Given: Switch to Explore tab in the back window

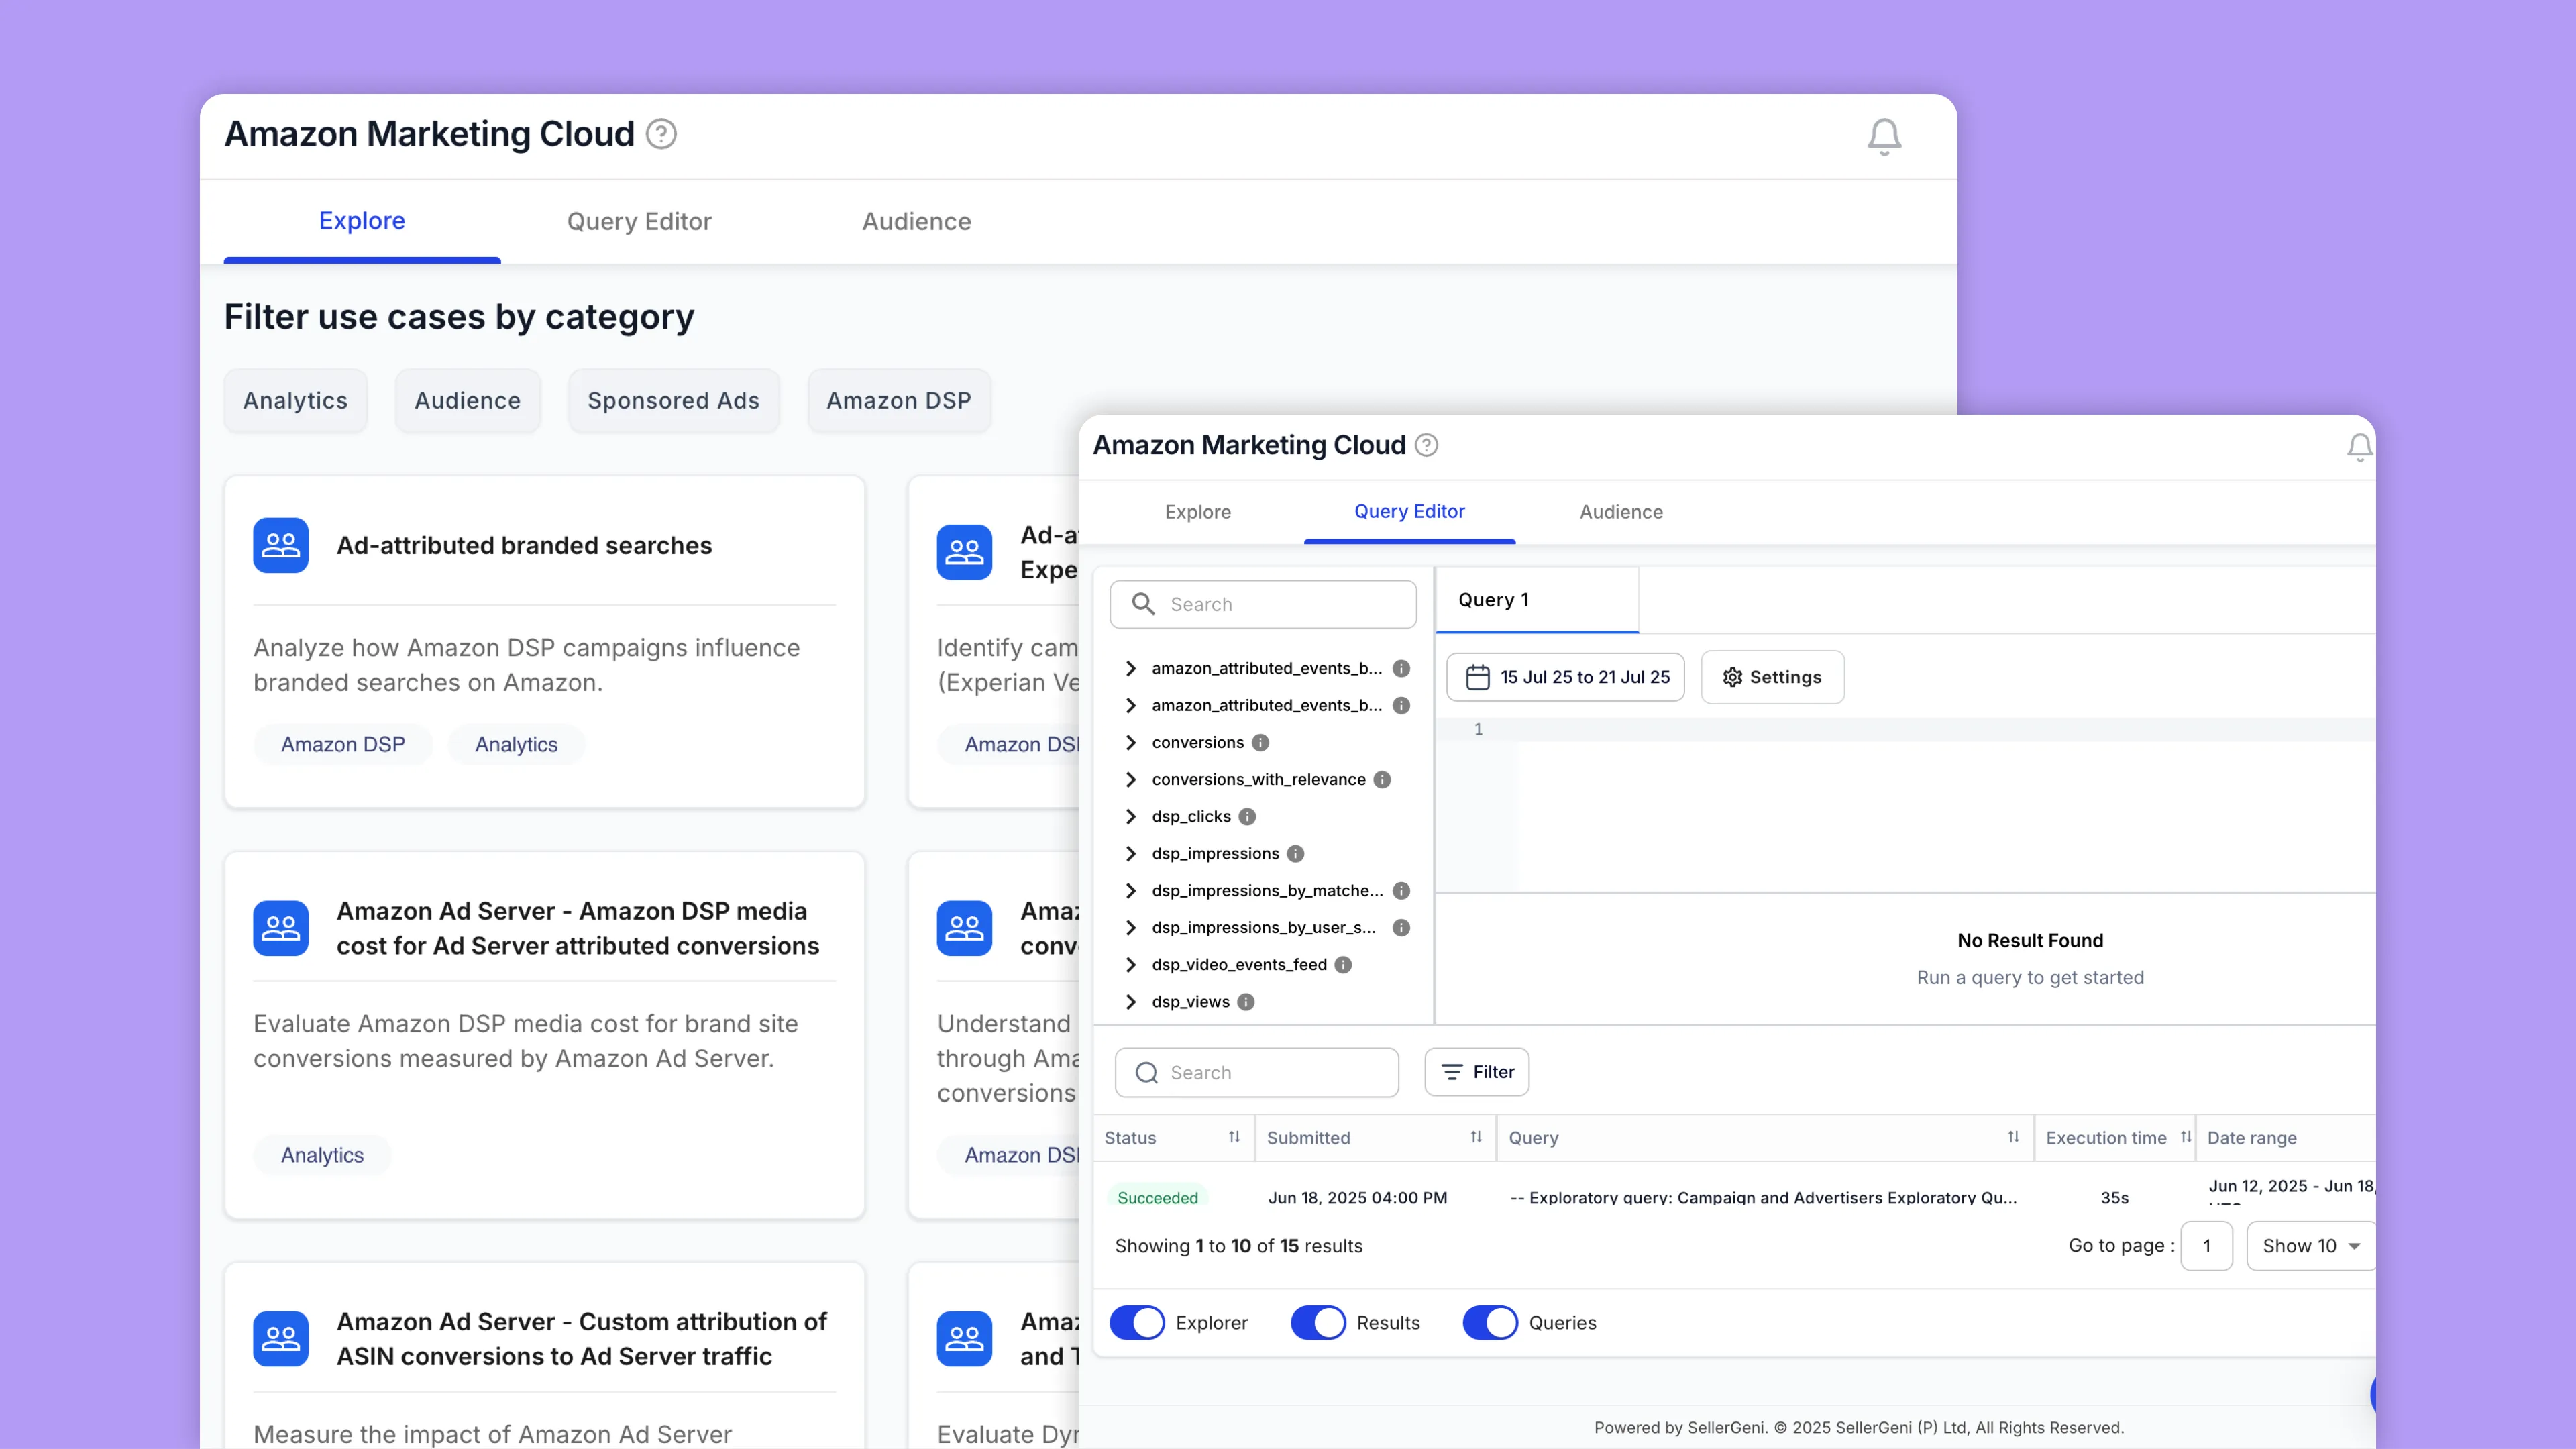Looking at the screenshot, I should 362,221.
